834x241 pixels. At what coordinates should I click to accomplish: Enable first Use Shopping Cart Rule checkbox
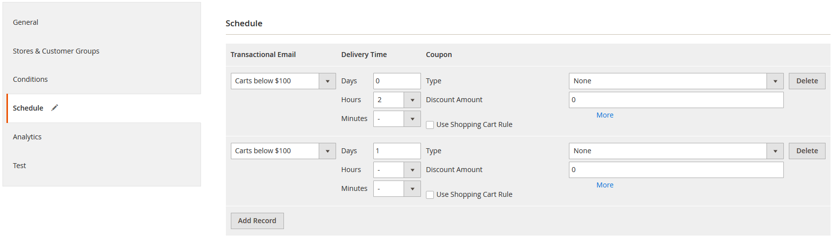tap(430, 125)
